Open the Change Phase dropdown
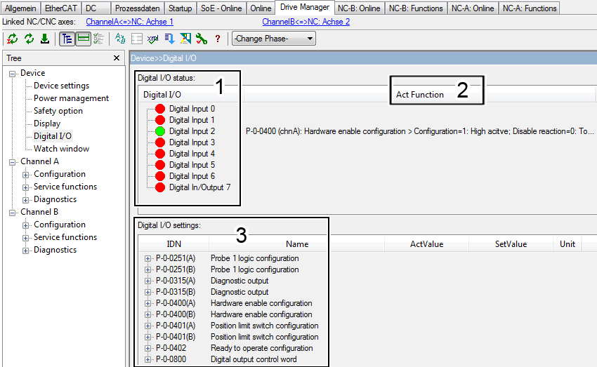The width and height of the screenshot is (597, 367). 274,39
